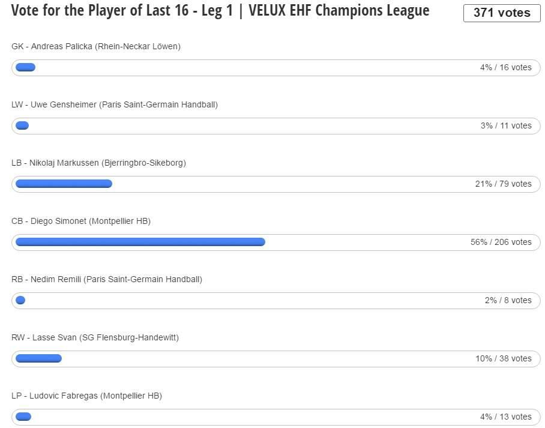This screenshot has height=428, width=545.
Task: Select the Andreas Palicka goalkeeper option
Action: pos(96,46)
